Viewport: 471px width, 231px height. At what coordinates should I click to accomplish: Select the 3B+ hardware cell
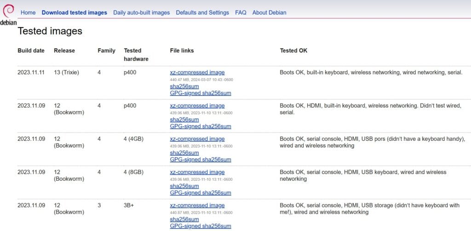point(129,206)
